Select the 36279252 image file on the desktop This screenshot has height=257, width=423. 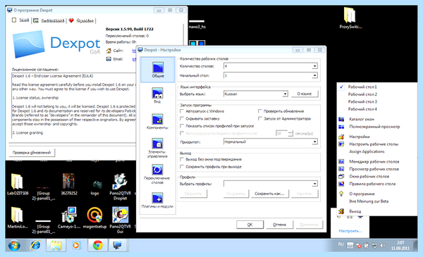[69, 184]
